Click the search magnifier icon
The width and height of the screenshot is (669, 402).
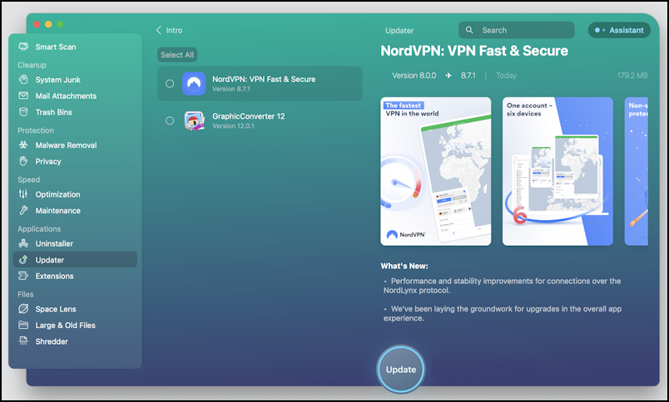(469, 30)
